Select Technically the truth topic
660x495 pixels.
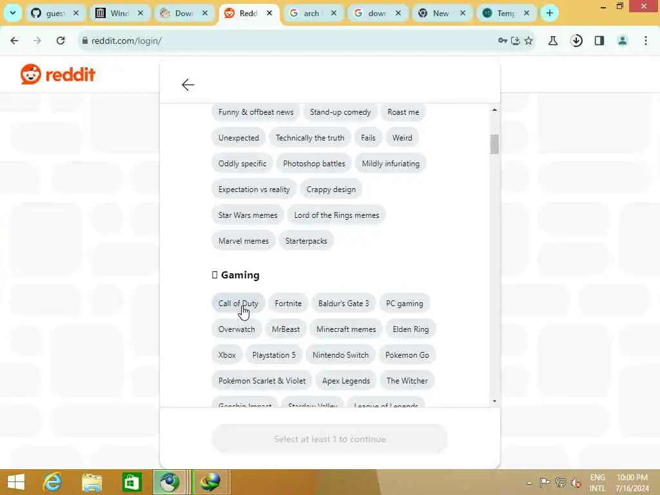click(x=310, y=138)
